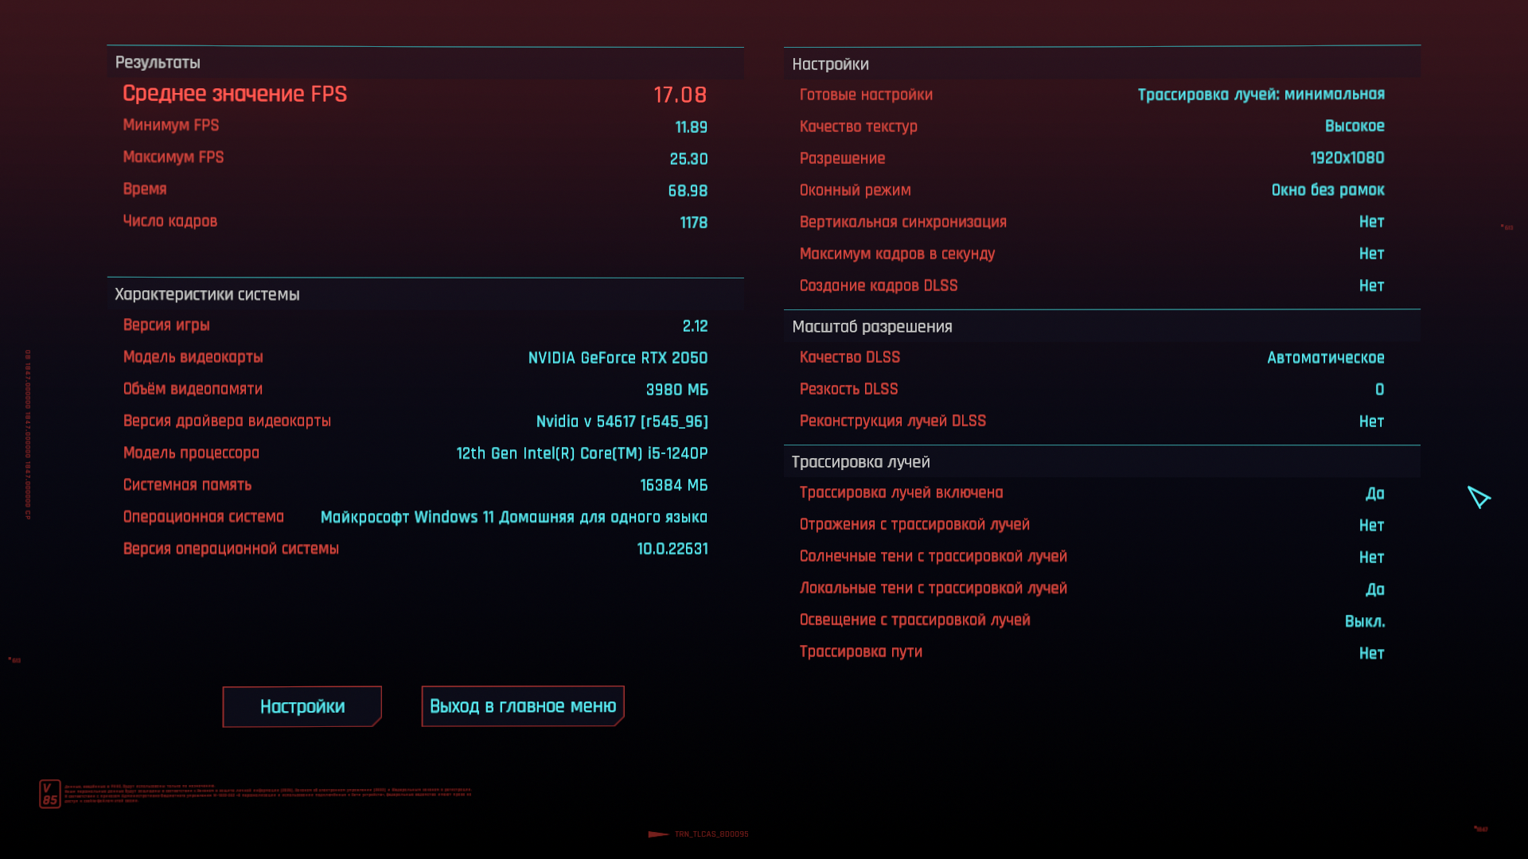Select the Операционная система label

pyautogui.click(x=203, y=517)
